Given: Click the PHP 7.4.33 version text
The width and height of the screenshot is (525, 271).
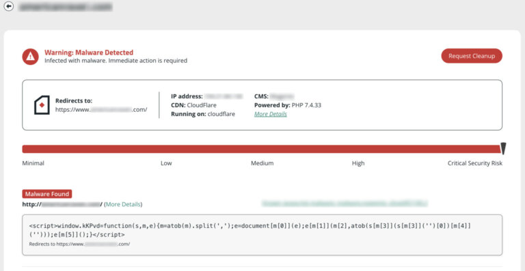Looking at the screenshot, I should 306,105.
